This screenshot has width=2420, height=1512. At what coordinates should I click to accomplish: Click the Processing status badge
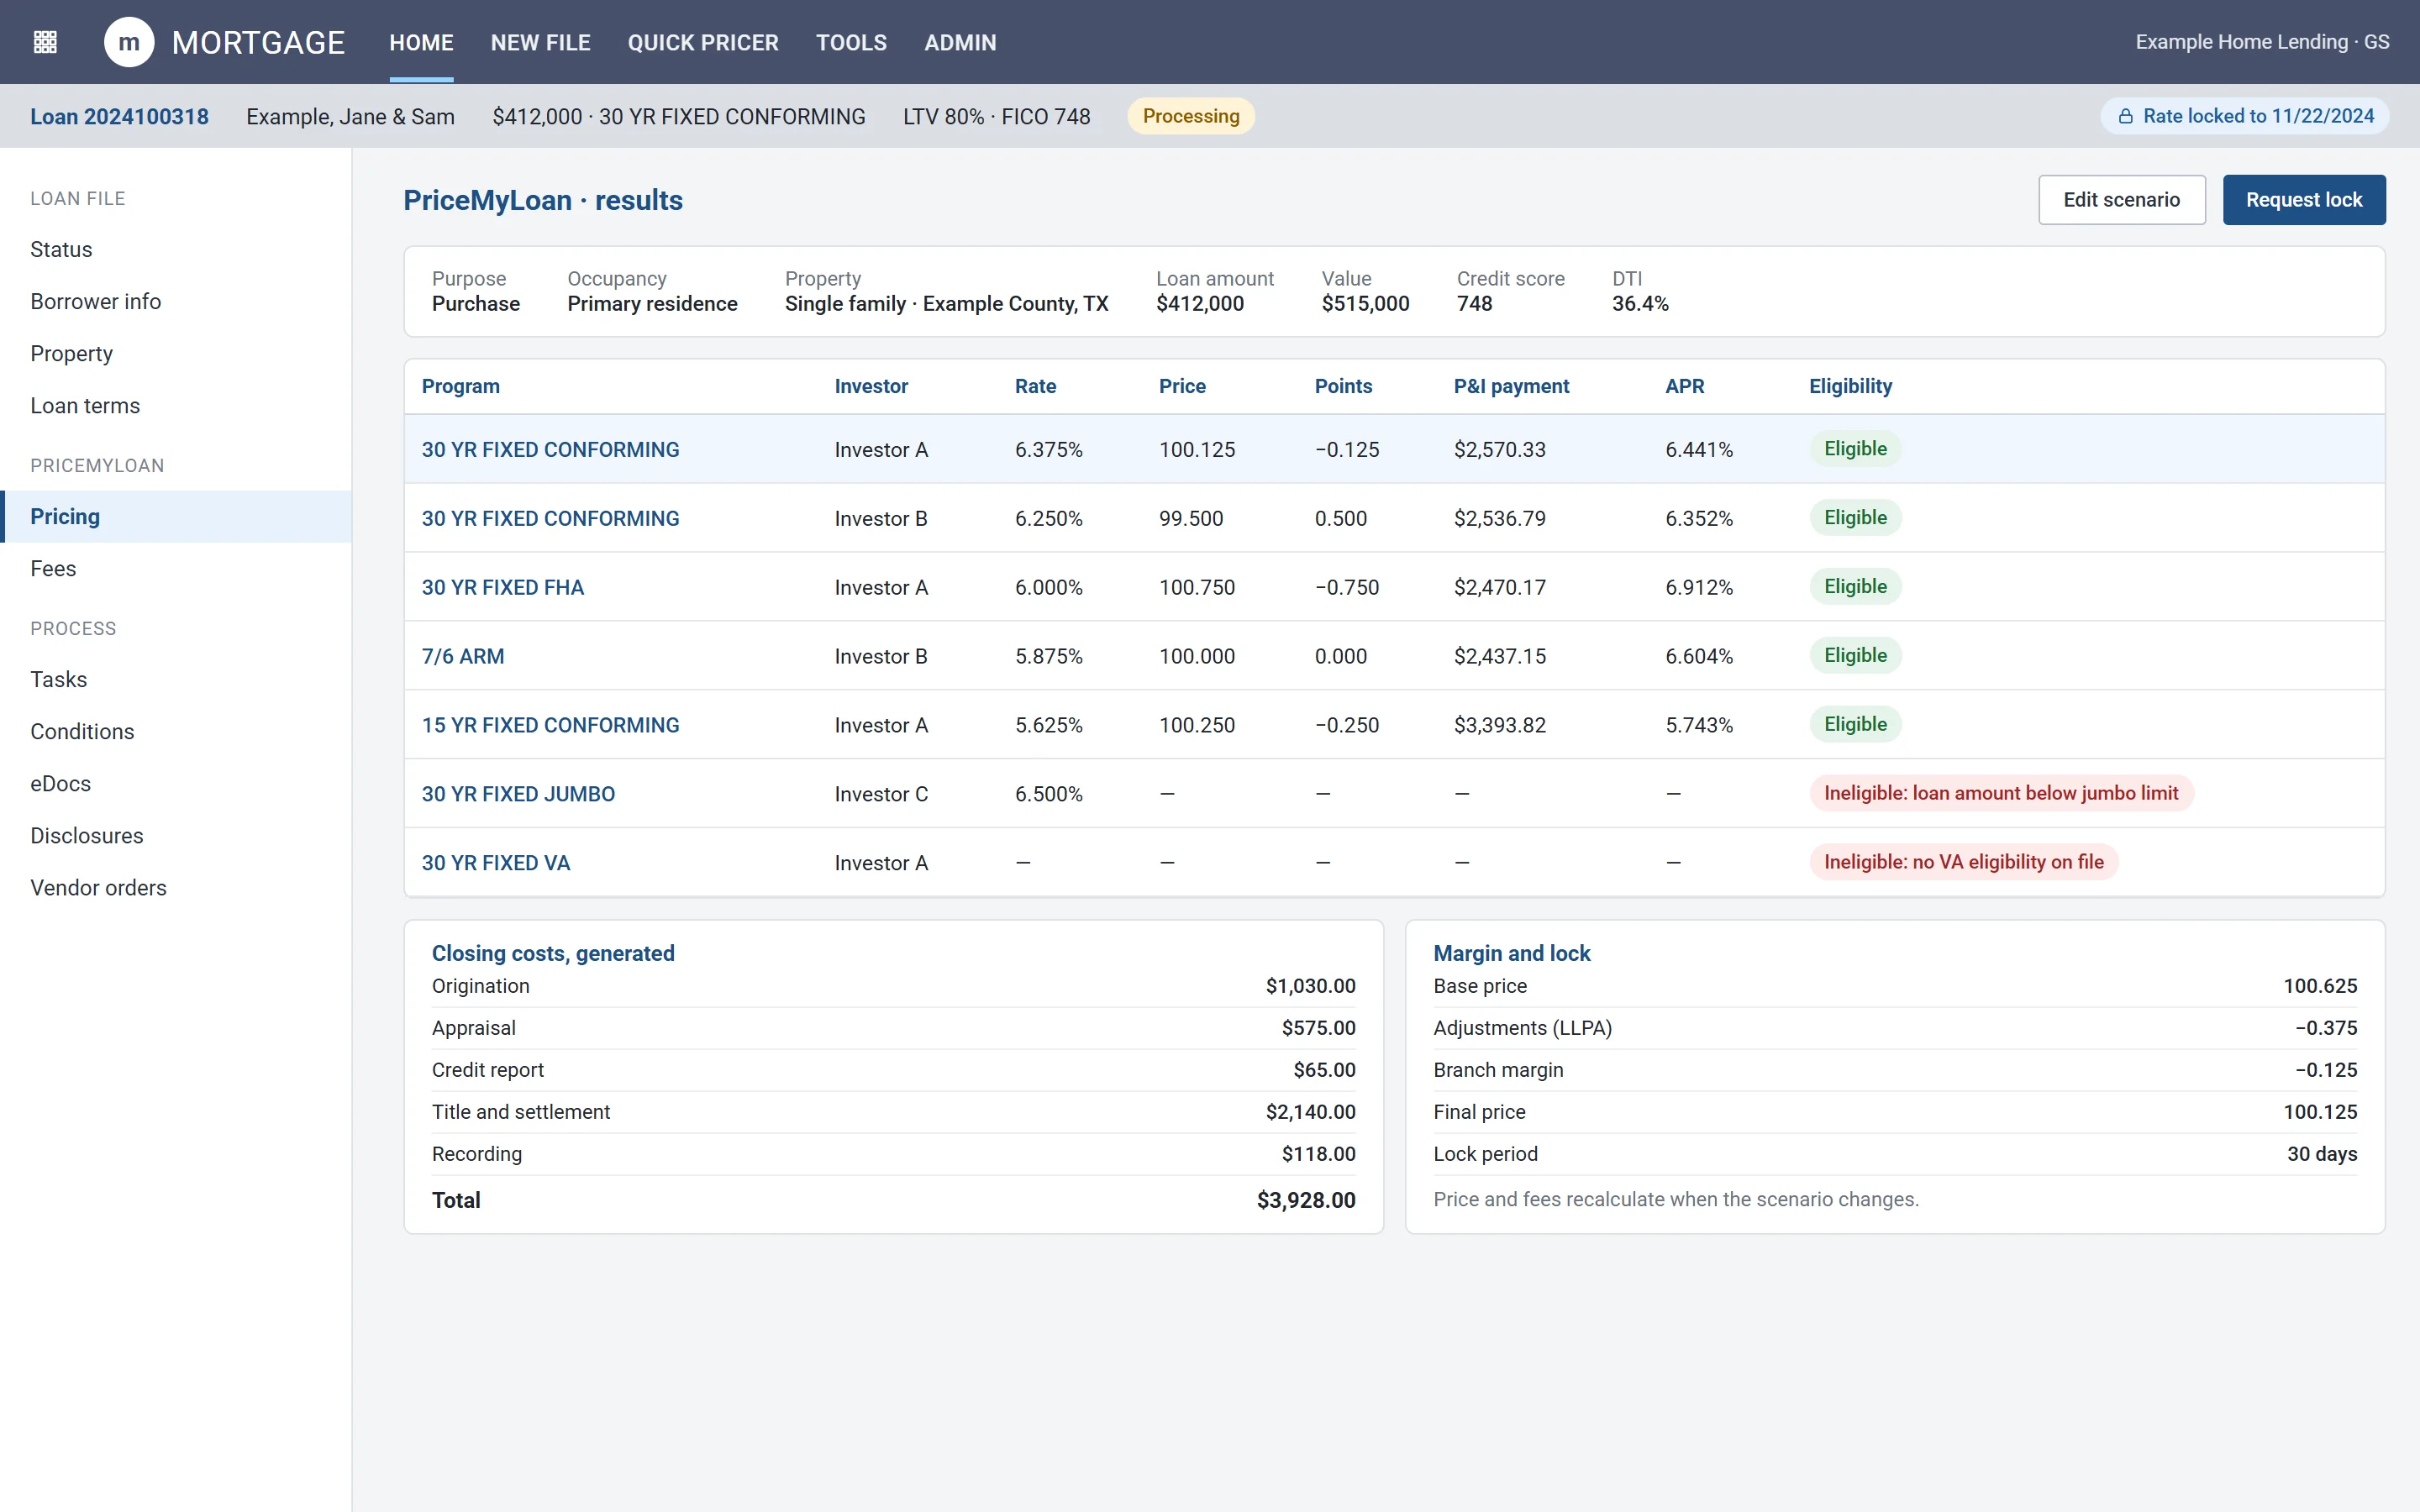point(1190,116)
